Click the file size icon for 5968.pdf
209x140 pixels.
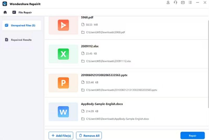pos(83,24)
